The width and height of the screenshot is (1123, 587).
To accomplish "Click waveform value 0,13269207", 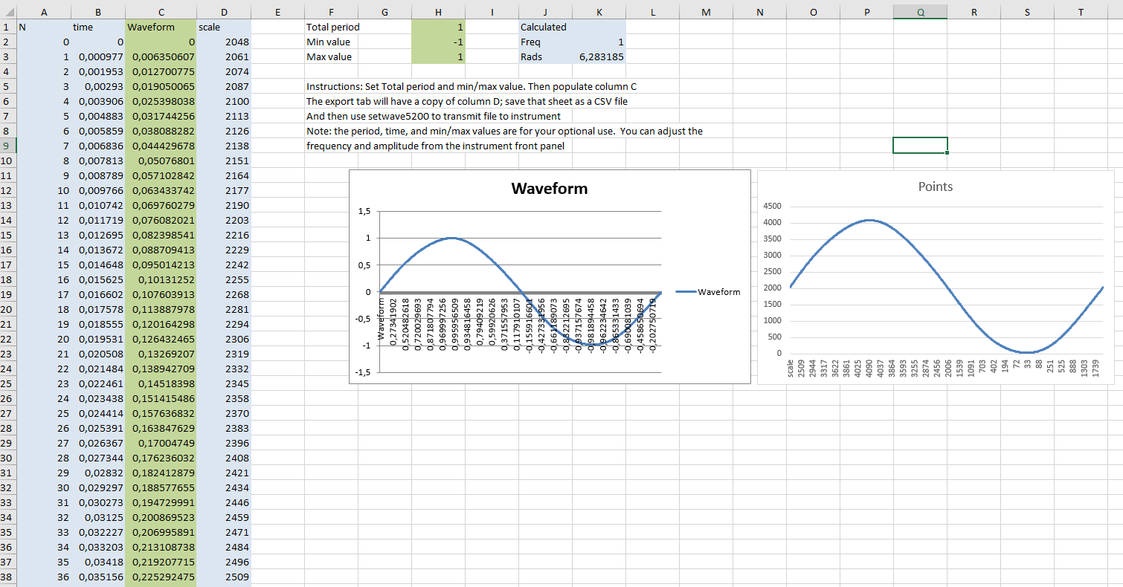I will 161,354.
